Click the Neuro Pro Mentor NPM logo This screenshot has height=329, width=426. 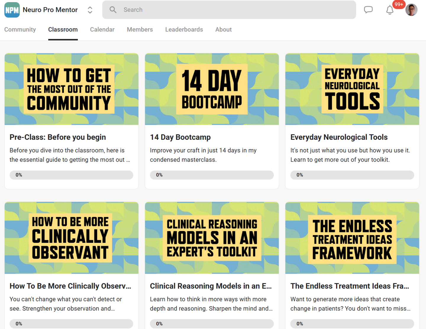(x=12, y=10)
